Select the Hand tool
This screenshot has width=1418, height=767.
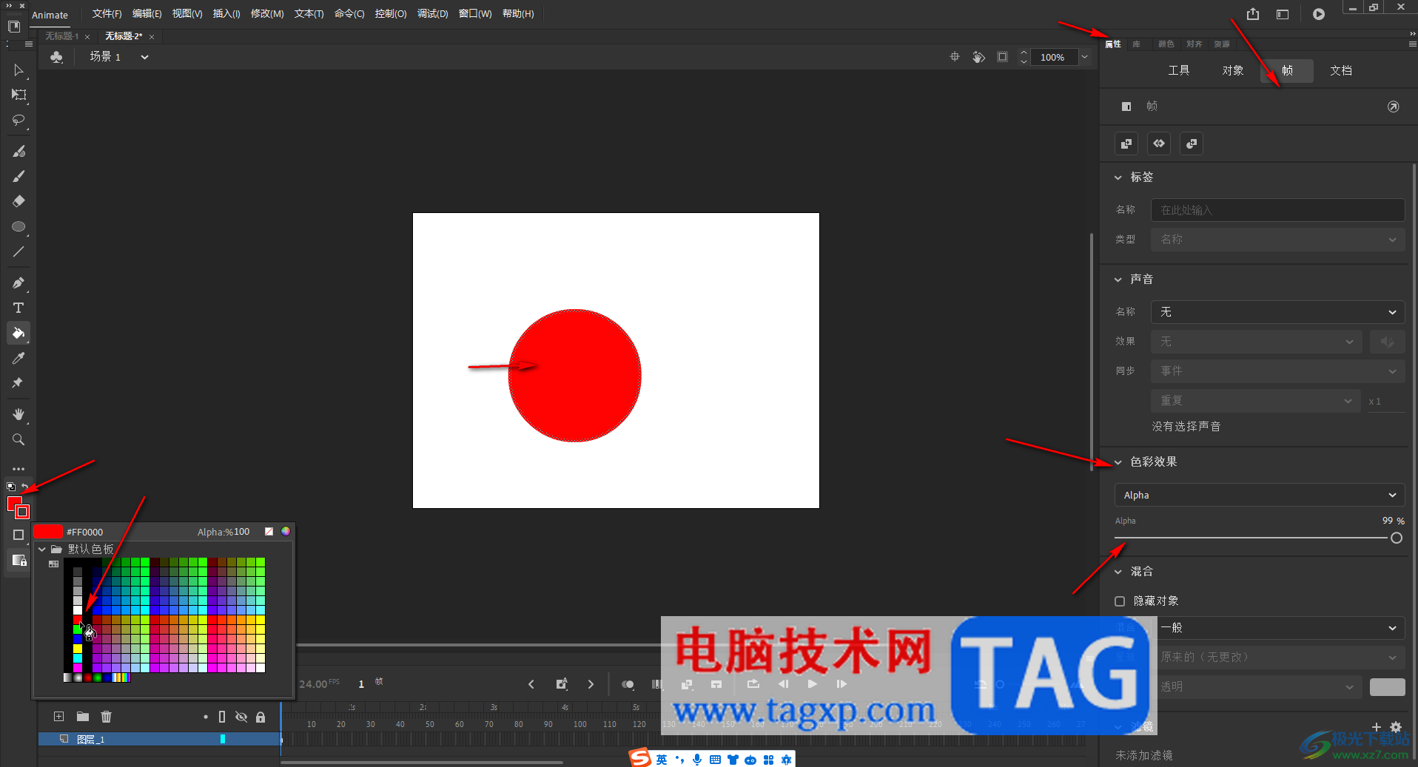(19, 414)
